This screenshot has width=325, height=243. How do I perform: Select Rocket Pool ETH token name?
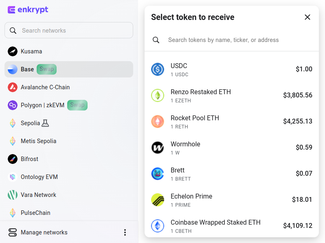pyautogui.click(x=195, y=118)
